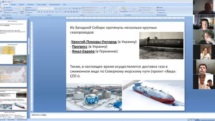This screenshot has height=121, width=215.
Task: Select slide thumbnail with Russia map
Action: click(13, 76)
